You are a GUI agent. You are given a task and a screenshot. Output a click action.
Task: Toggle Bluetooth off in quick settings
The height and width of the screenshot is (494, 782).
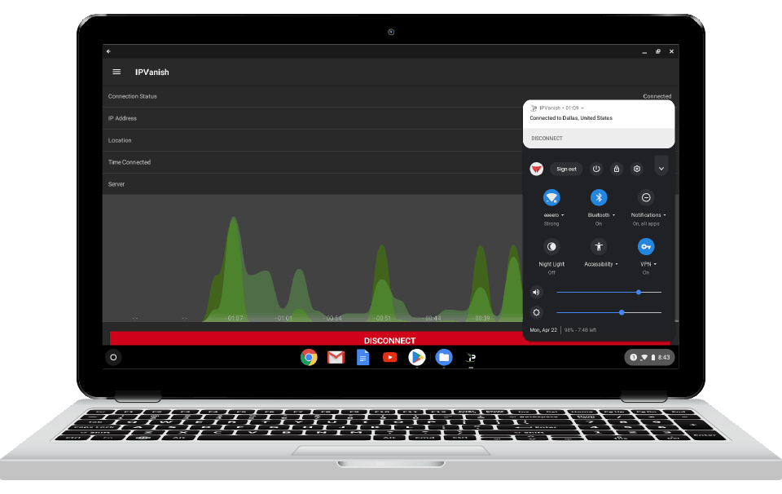[599, 197]
